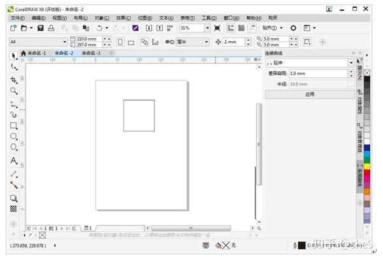The height and width of the screenshot is (260, 383).
Task: Pick the red swatch in color palette
Action: pos(367,173)
